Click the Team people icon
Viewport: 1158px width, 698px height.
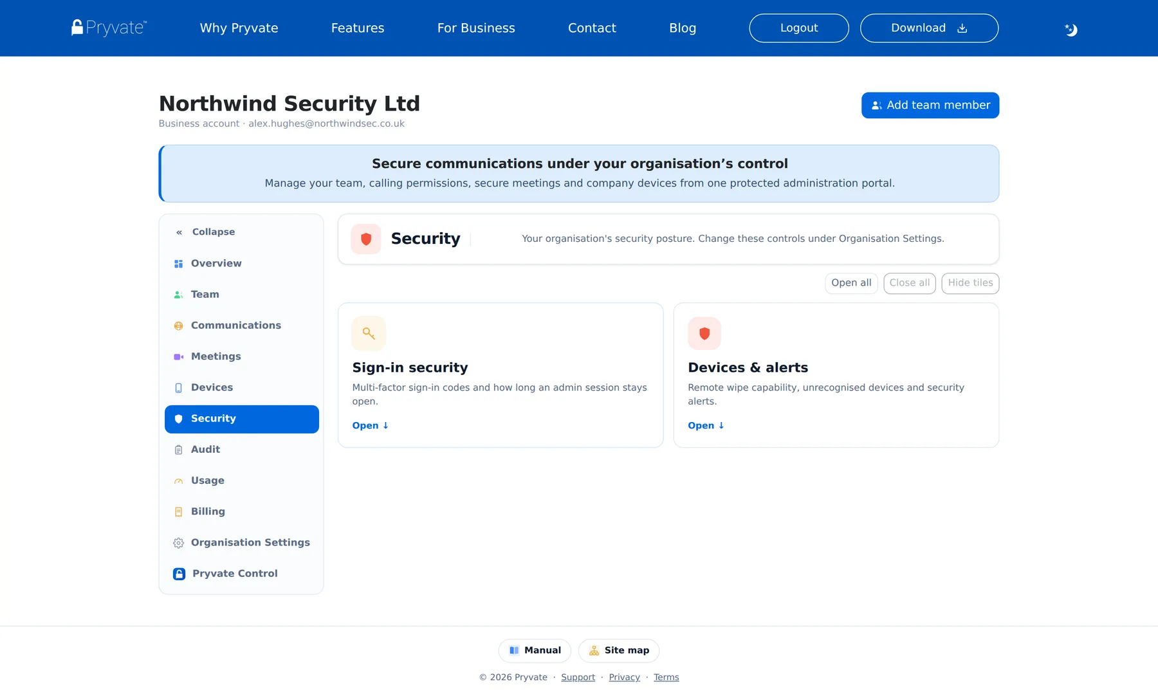[x=178, y=295]
